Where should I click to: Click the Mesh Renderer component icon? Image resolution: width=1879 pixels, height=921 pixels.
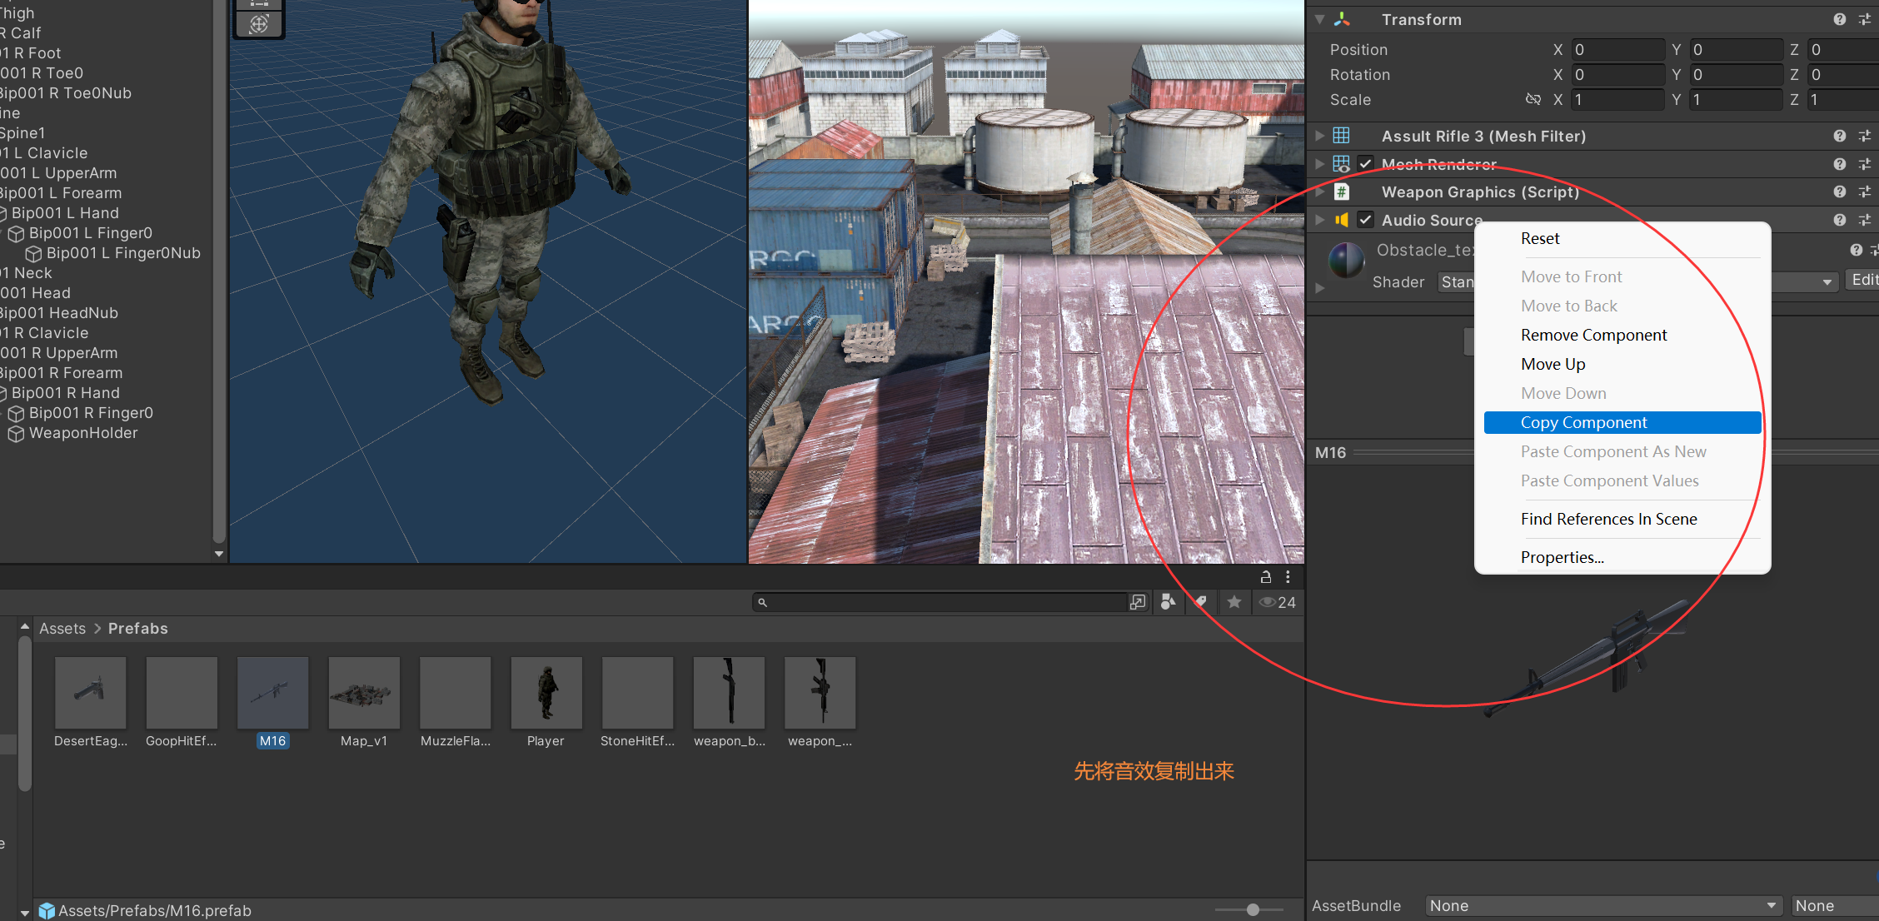coord(1342,164)
